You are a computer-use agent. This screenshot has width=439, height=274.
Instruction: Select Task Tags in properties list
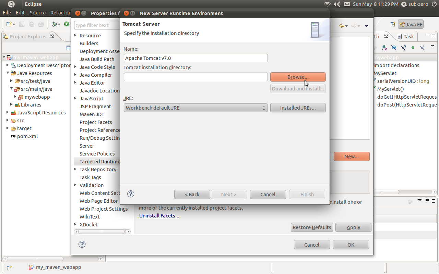tap(90, 177)
